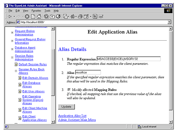Click the Edit Database Aliases page icon

[20, 85]
